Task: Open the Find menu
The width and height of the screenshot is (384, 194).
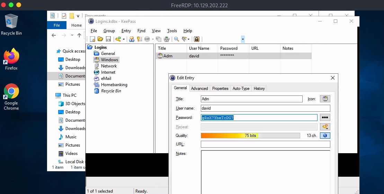Action: pos(141,30)
